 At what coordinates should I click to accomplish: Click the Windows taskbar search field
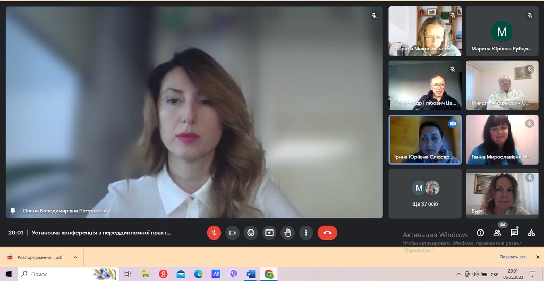click(x=58, y=274)
